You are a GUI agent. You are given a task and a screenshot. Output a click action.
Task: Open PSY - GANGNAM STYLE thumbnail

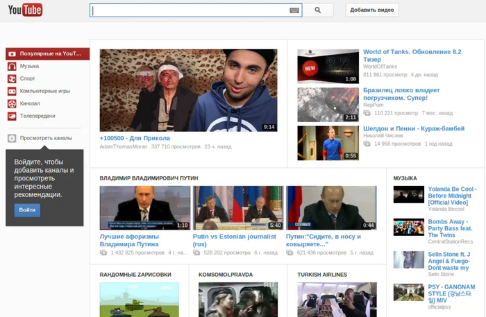click(409, 293)
